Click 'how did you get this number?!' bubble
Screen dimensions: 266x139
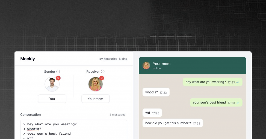[x=173, y=123]
